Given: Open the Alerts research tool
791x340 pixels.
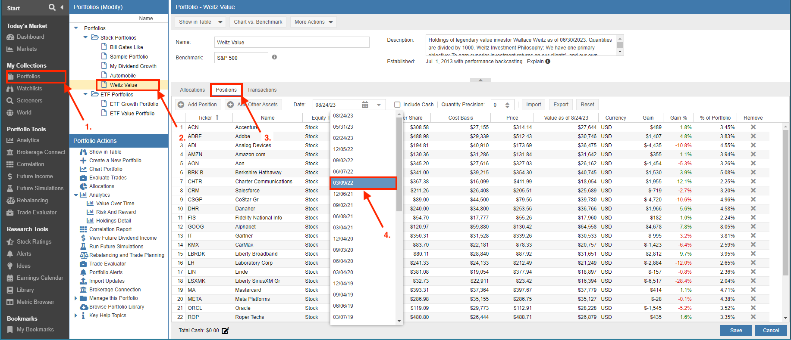Looking at the screenshot, I should (24, 253).
